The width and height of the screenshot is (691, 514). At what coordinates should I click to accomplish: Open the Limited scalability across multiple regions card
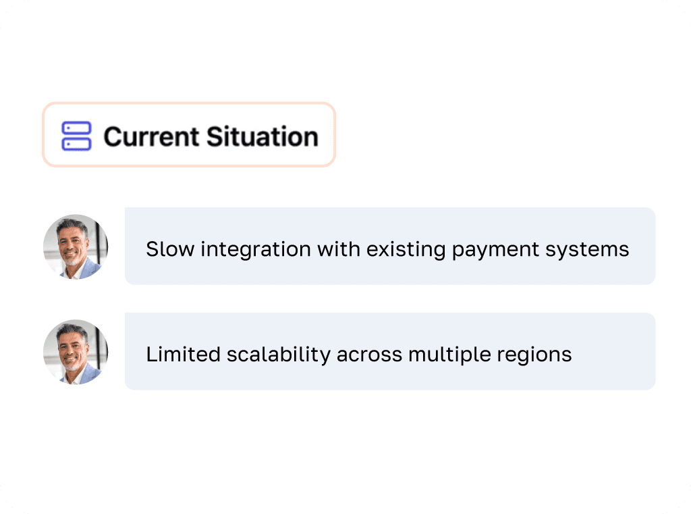390,351
